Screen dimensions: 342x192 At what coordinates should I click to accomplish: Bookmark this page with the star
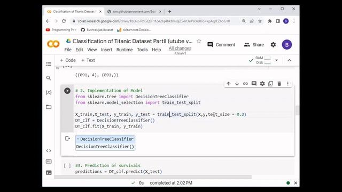click(x=260, y=21)
